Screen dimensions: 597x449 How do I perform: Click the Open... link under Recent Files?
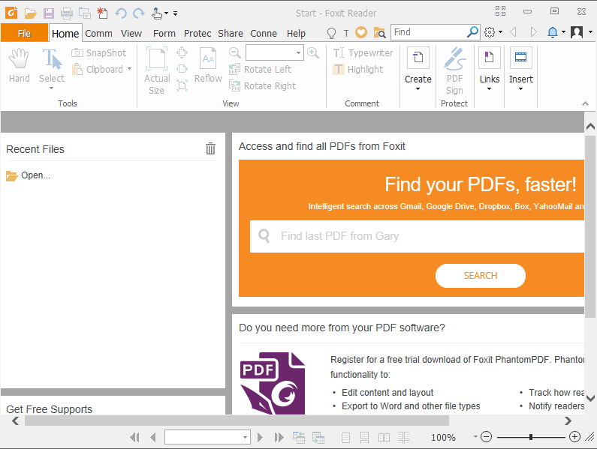(35, 175)
